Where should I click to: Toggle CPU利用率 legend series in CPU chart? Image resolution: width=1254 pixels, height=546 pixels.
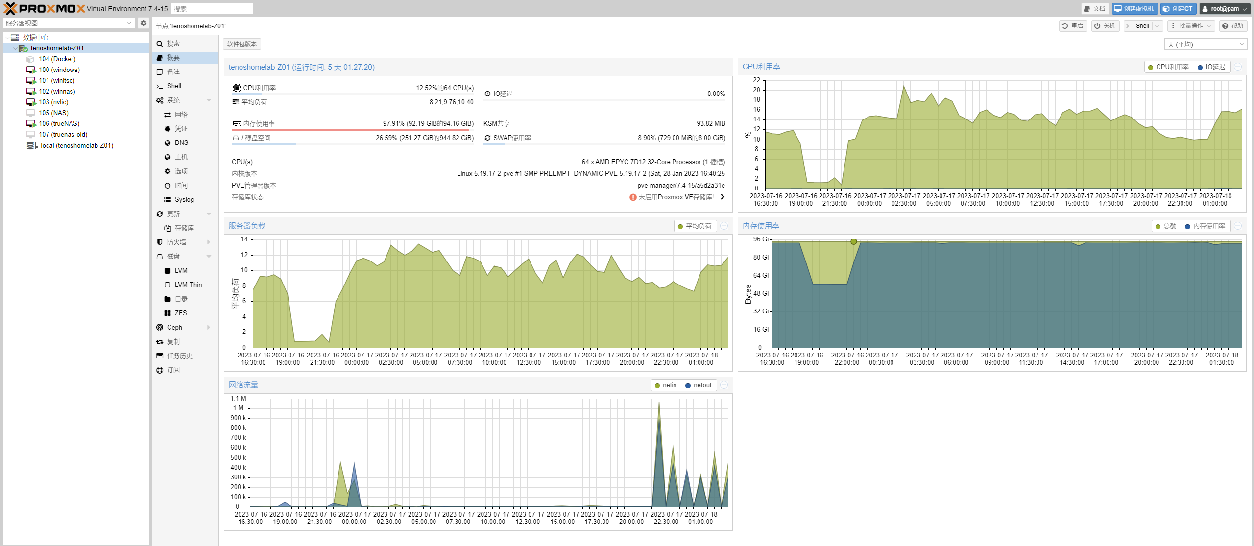tap(1168, 67)
